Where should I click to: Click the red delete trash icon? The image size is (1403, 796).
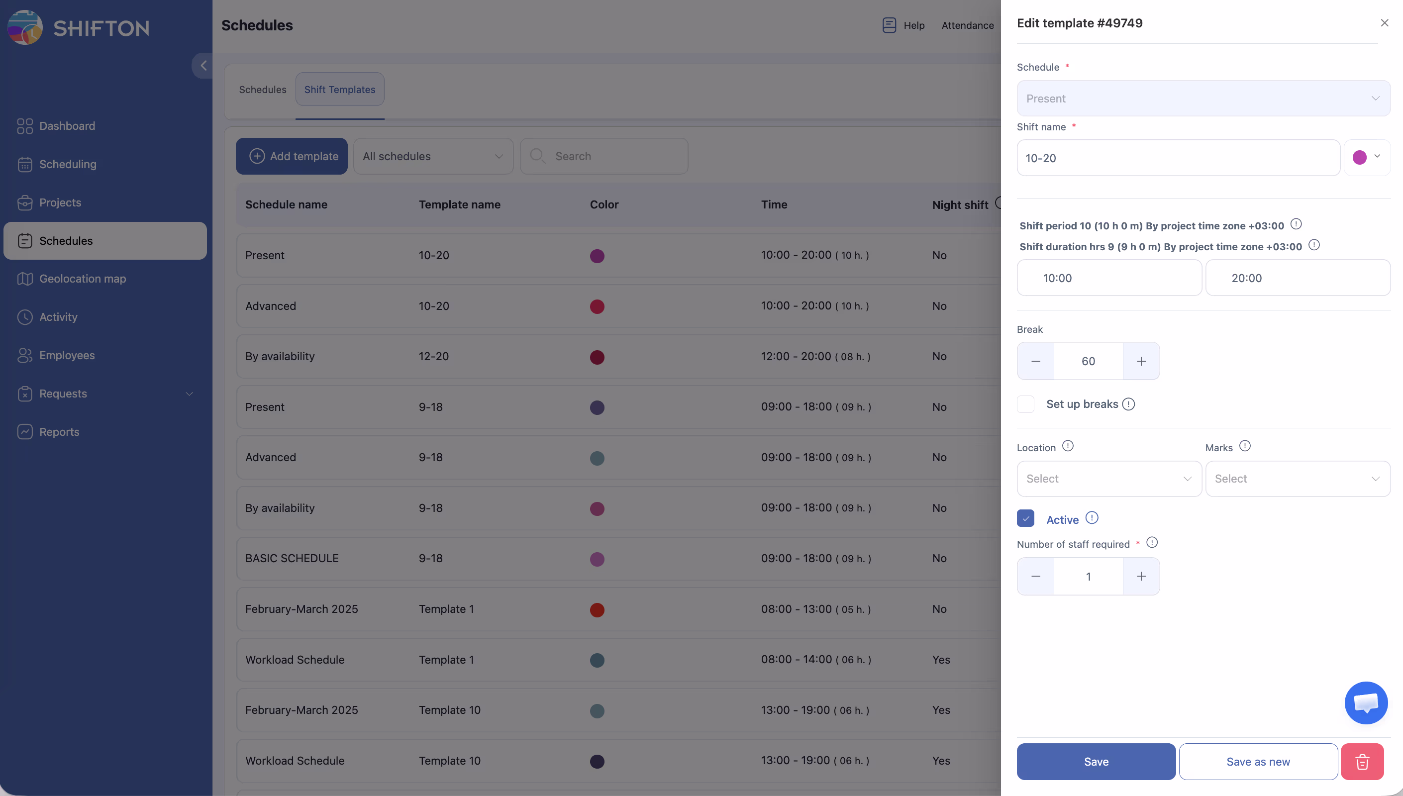pyautogui.click(x=1362, y=762)
